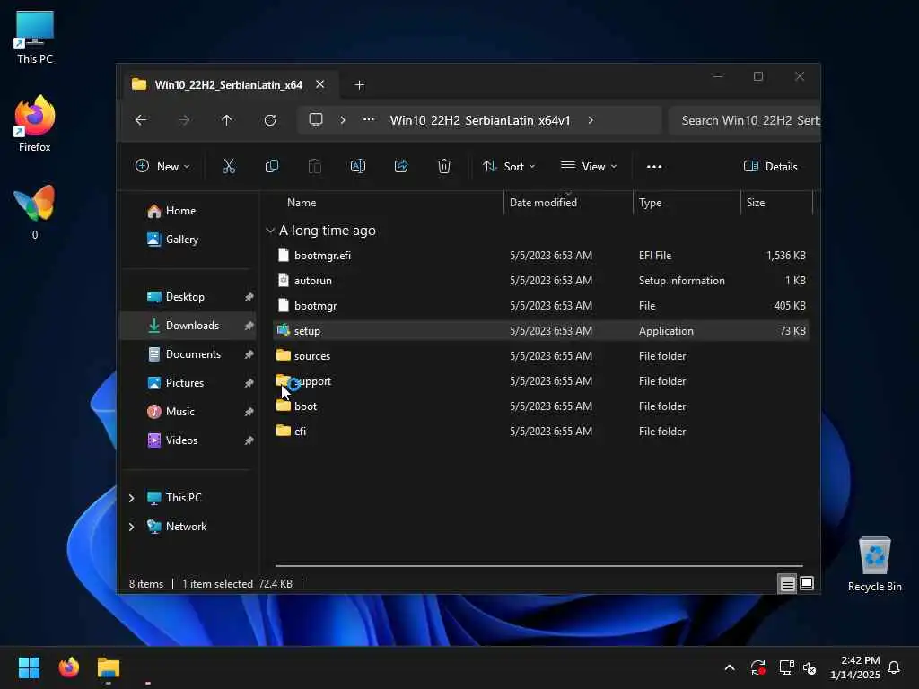Click File Explorer taskbar icon

tap(109, 667)
